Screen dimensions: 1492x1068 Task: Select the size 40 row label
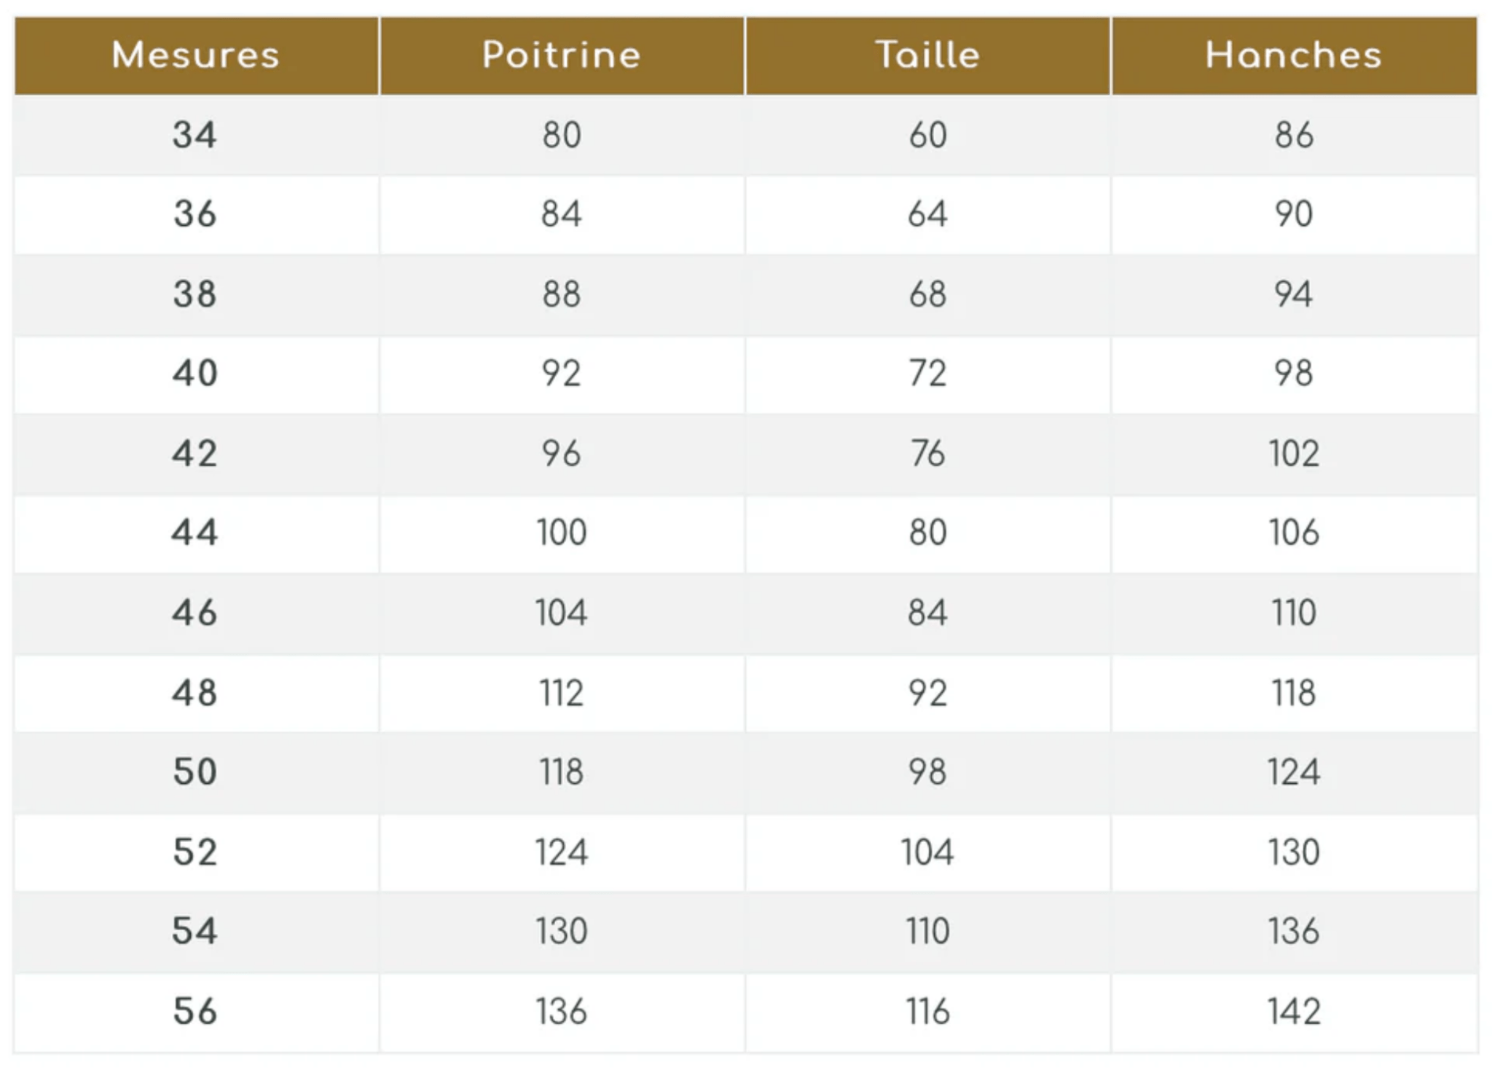coord(195,373)
